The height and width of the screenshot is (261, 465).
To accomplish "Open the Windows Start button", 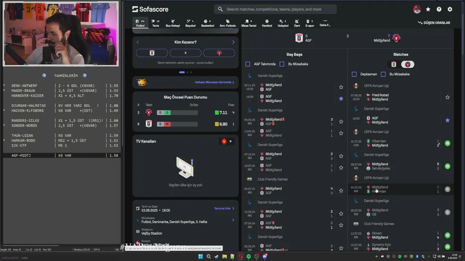I will click(x=201, y=256).
